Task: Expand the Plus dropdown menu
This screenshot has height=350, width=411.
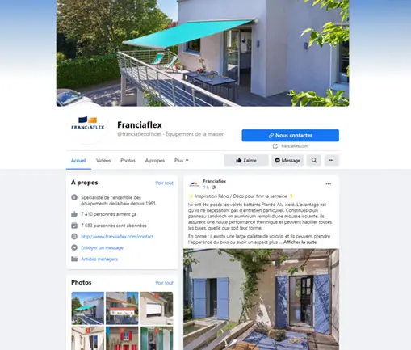Action: [181, 161]
